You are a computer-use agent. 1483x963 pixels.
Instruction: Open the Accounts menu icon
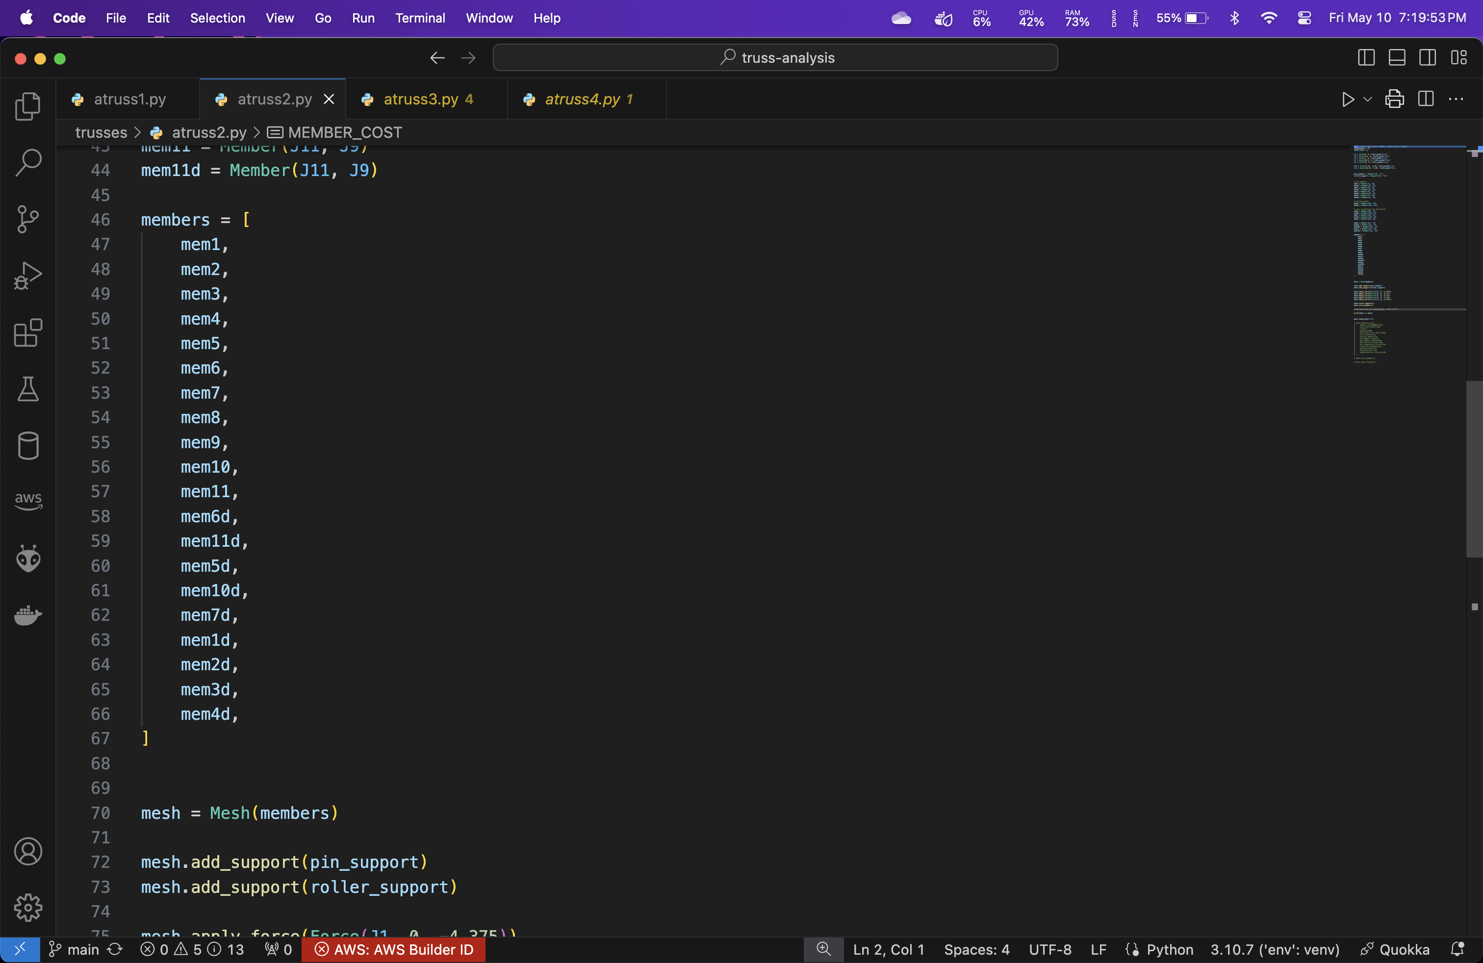click(x=28, y=852)
